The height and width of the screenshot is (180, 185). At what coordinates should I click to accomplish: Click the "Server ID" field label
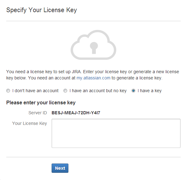(37, 113)
